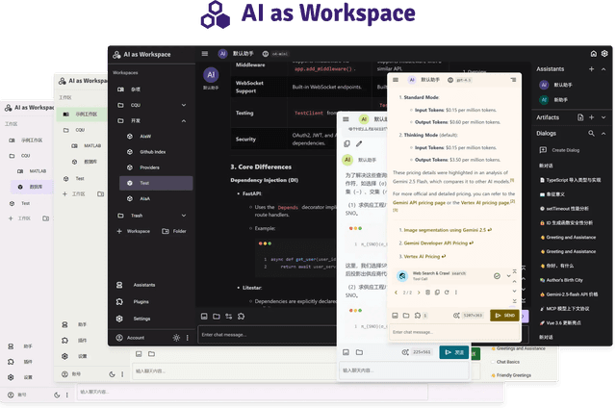Collapse the 开发 folder in the dark sidebar
The width and height of the screenshot is (616, 409).
tap(184, 121)
